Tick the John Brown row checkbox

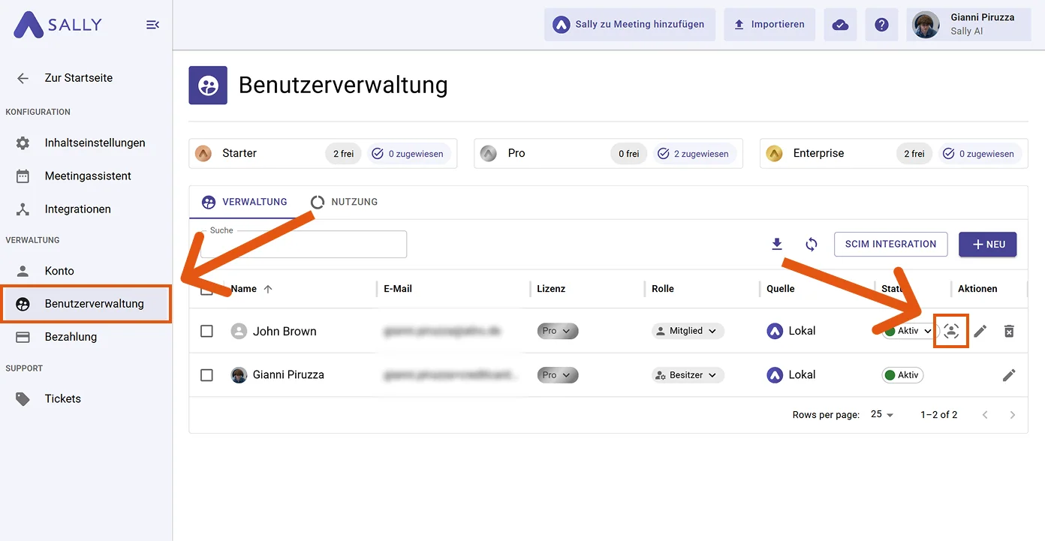[206, 331]
